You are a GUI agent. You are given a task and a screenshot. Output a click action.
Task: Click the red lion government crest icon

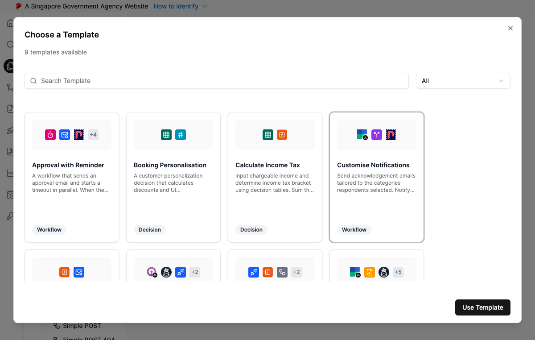coord(19,6)
